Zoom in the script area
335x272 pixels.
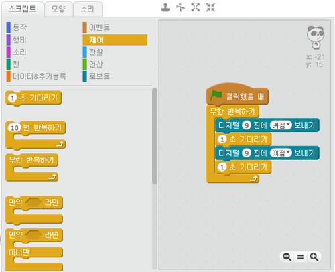pos(314,257)
